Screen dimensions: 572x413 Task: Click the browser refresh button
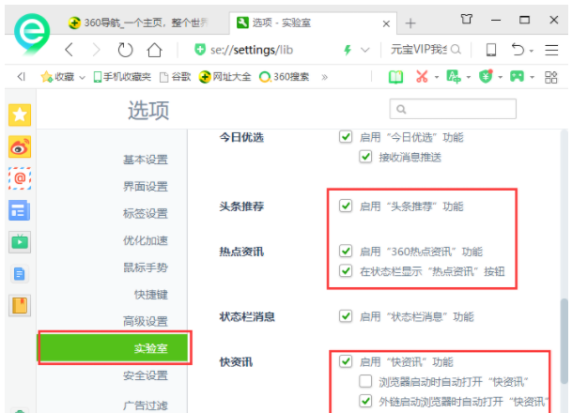click(125, 50)
